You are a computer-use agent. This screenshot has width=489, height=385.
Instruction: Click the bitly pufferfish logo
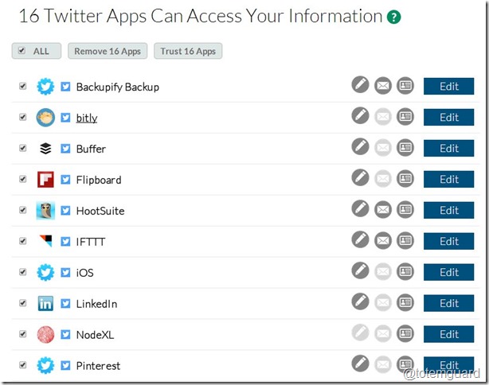45,118
